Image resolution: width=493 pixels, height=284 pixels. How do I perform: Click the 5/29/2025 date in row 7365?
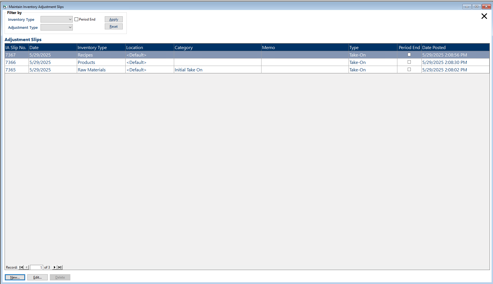pos(53,70)
